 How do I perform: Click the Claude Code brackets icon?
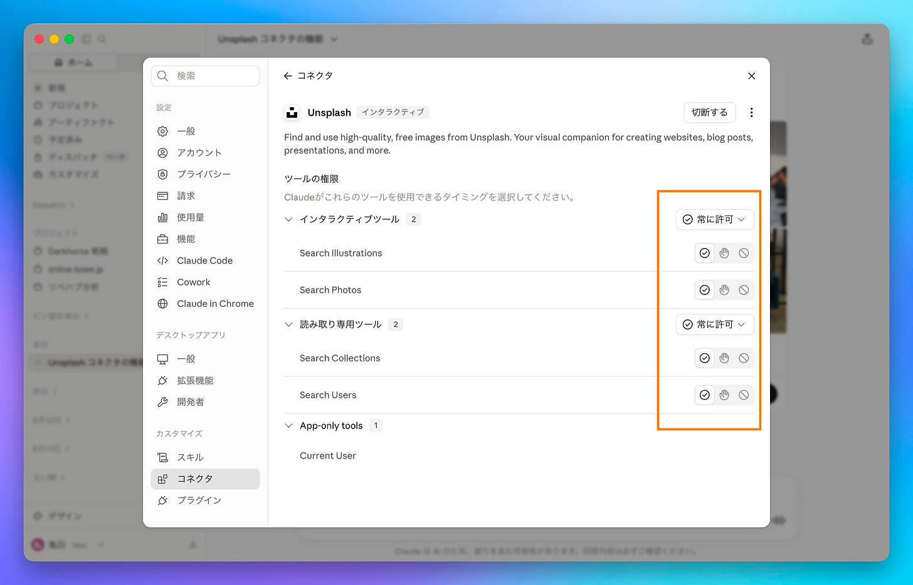click(x=162, y=261)
